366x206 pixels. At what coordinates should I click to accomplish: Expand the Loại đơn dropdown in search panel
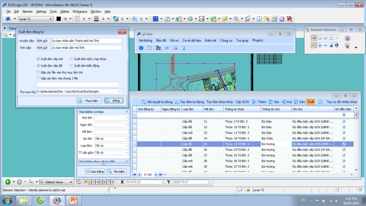(127, 146)
